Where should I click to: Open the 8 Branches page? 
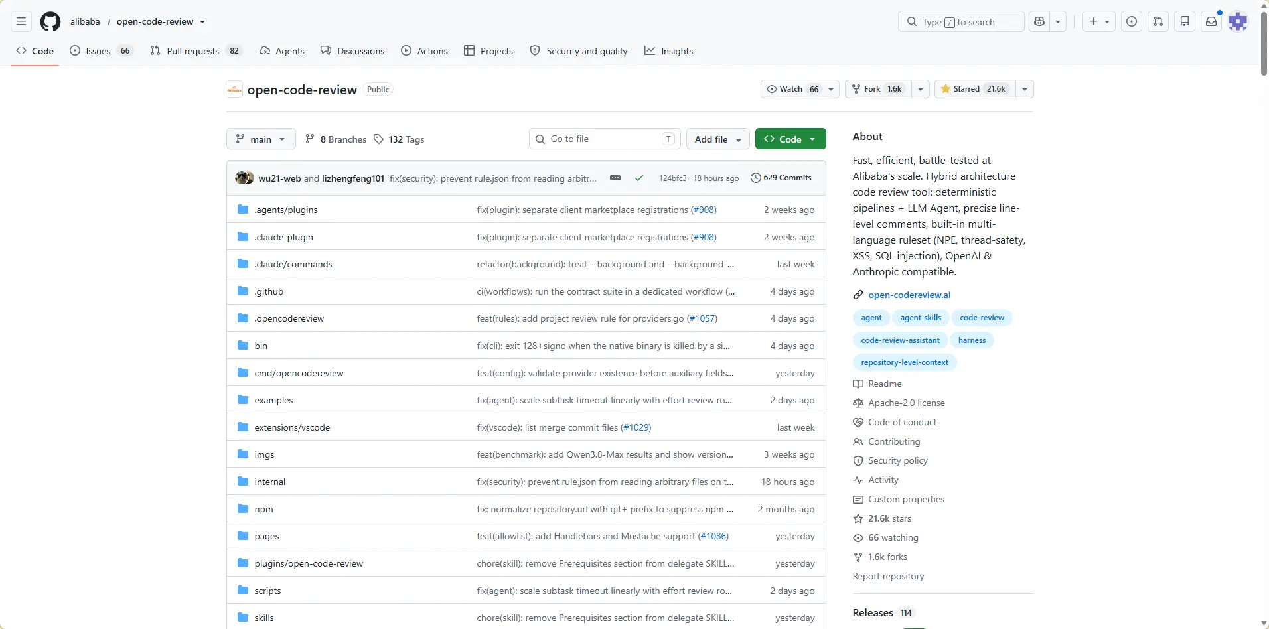335,139
